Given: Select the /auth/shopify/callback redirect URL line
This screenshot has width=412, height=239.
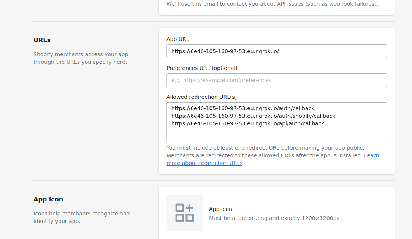Looking at the screenshot, I should click(x=253, y=116).
